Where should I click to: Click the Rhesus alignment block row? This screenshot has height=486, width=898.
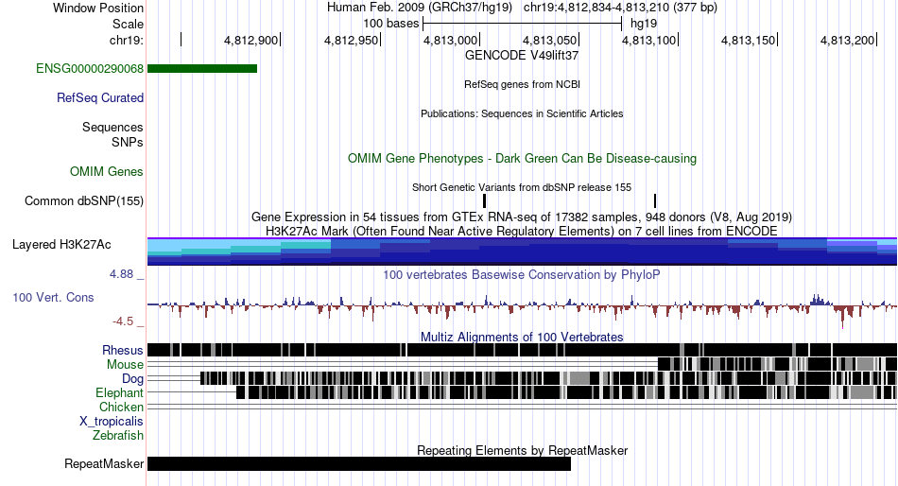click(522, 350)
